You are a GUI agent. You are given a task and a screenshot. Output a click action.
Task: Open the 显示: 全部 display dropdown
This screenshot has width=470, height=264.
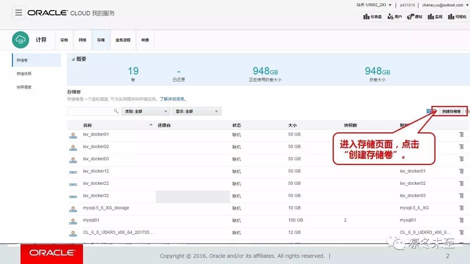click(x=196, y=111)
